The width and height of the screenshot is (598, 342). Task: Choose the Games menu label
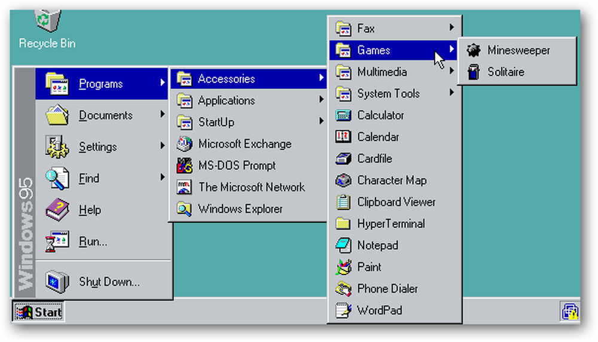coord(374,50)
